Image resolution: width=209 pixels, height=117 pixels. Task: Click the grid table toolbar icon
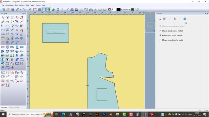point(39,9)
